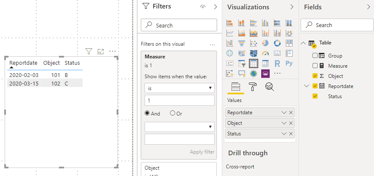Select the And radio button
The image size is (374, 176).
click(x=148, y=113)
